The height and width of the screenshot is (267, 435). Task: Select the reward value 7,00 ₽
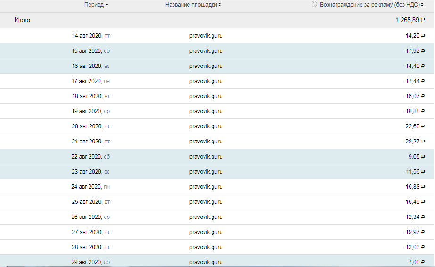point(417,262)
